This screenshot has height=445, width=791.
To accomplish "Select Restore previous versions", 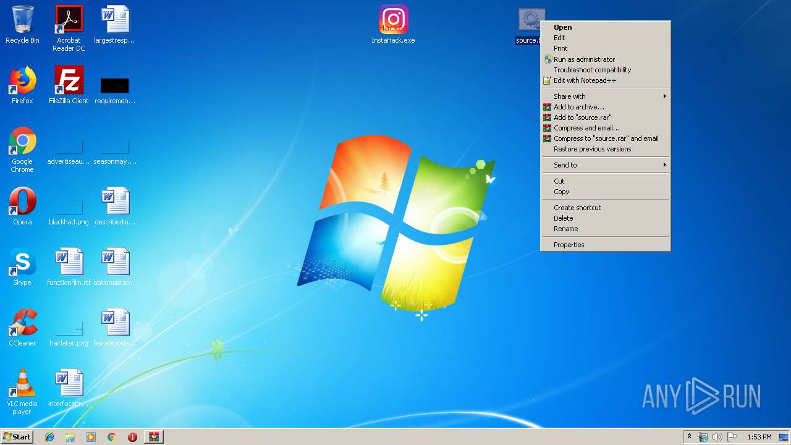I will (606, 149).
